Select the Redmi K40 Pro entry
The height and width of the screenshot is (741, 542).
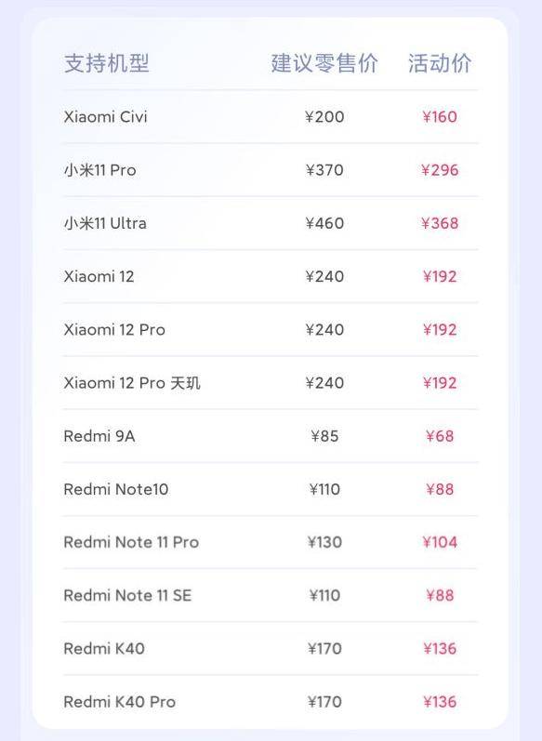(x=120, y=702)
